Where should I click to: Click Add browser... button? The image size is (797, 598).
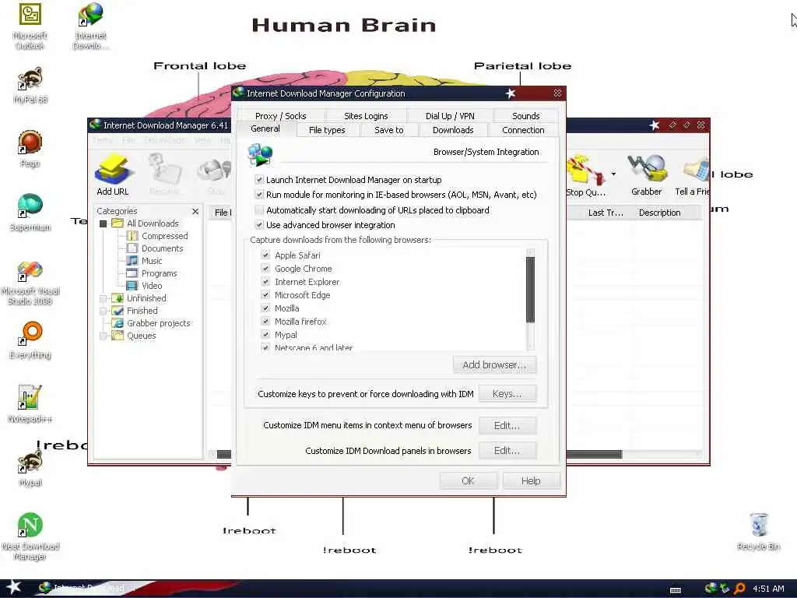point(494,364)
